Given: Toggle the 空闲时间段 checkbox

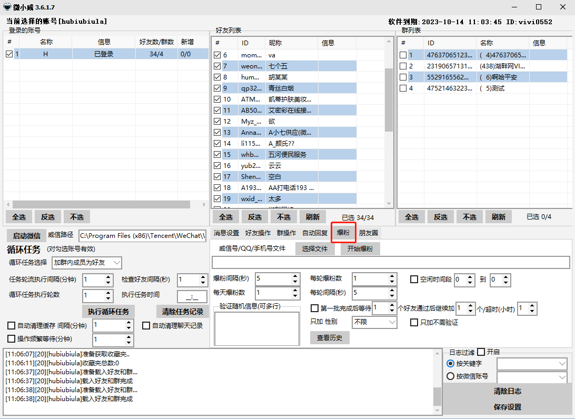Looking at the screenshot, I should click(x=415, y=279).
